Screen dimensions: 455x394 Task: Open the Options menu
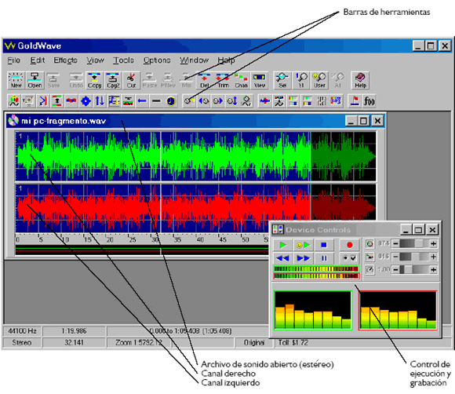(x=157, y=60)
